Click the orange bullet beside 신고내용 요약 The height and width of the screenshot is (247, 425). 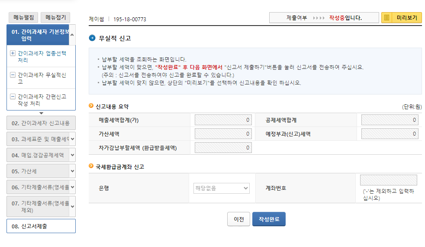[91, 106]
